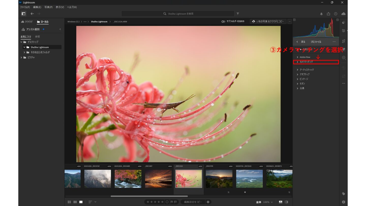The height and width of the screenshot is (206, 366).
Task: Open the 写真(P) menu
Action: pos(48,7)
